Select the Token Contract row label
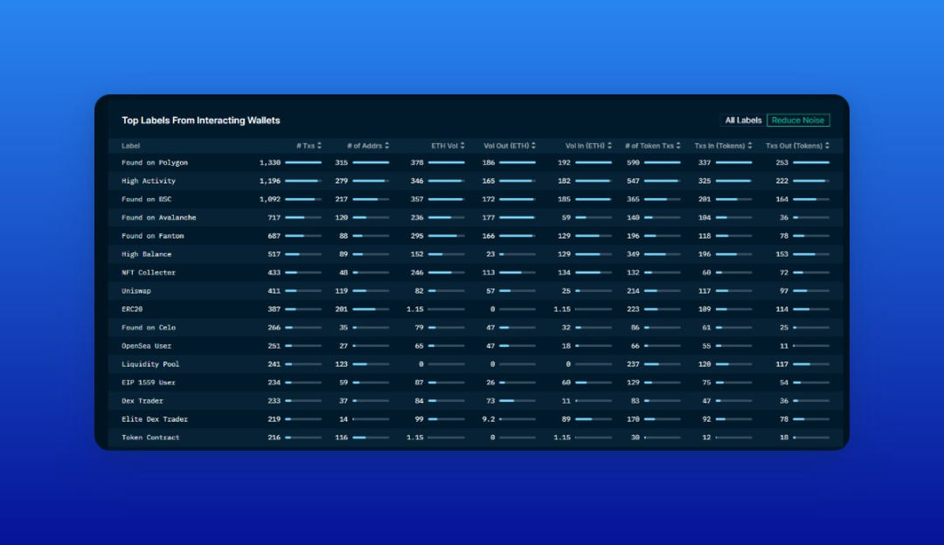Image resolution: width=944 pixels, height=545 pixels. pyautogui.click(x=150, y=438)
